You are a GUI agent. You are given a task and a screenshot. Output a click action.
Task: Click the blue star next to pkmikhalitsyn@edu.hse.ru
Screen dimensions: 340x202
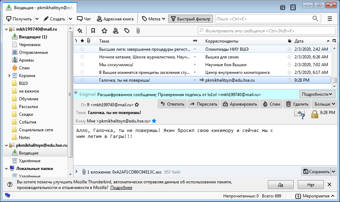click(x=154, y=121)
